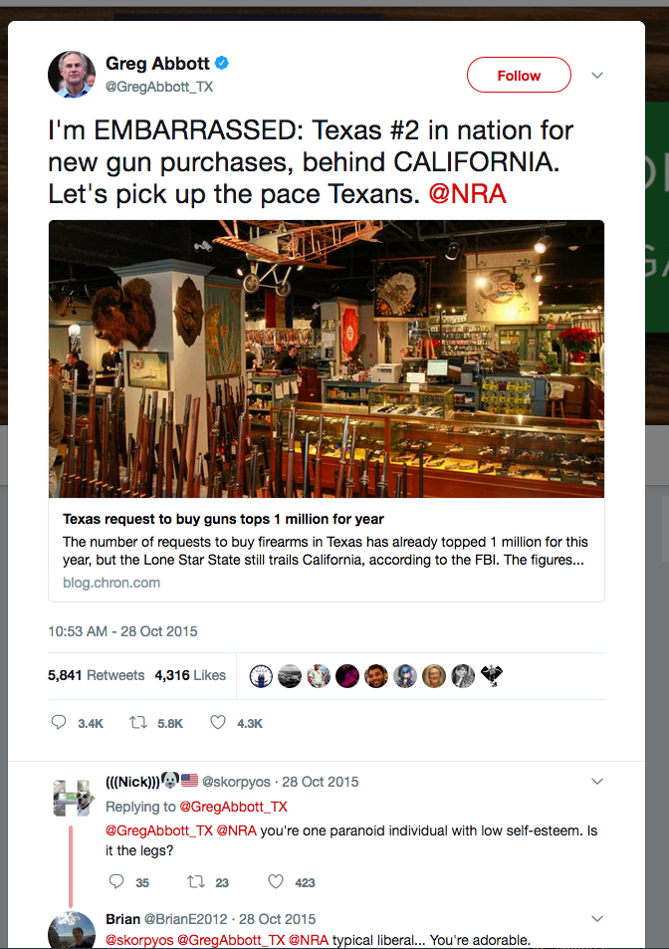This screenshot has height=949, width=669.
Task: Click the retweet icon on Nick's reply
Action: pyautogui.click(x=198, y=882)
